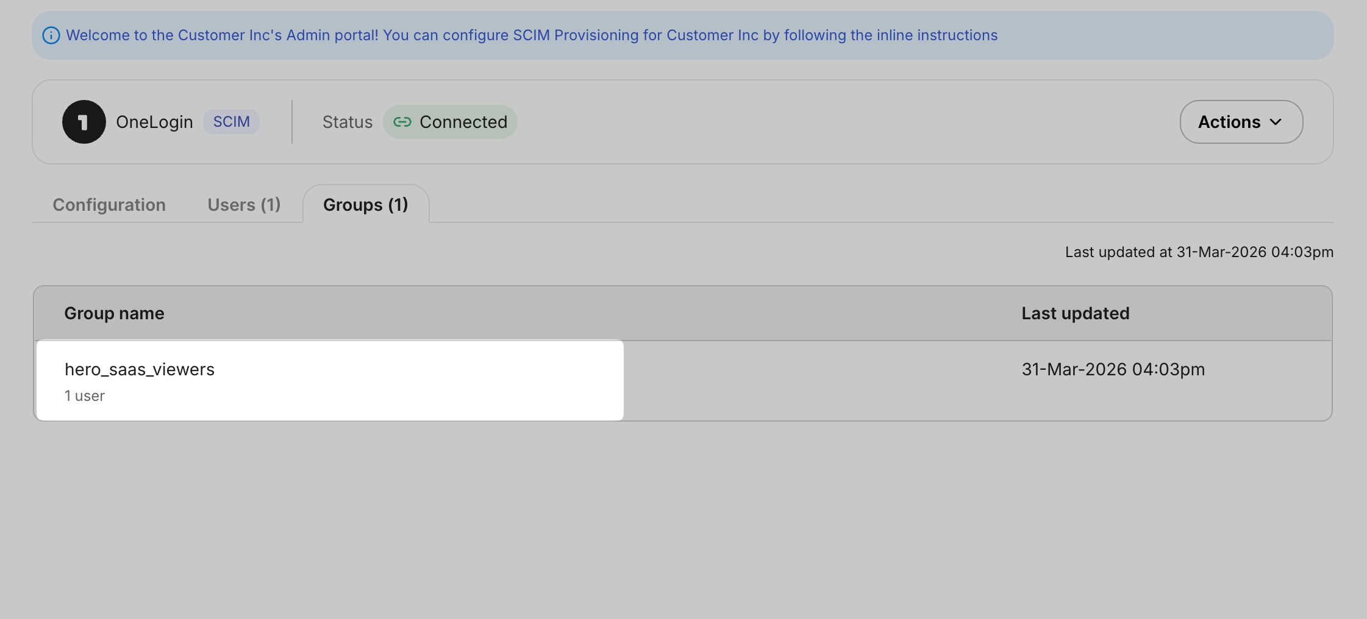Open the Users (1) tab
This screenshot has width=1367, height=619.
[x=244, y=205]
